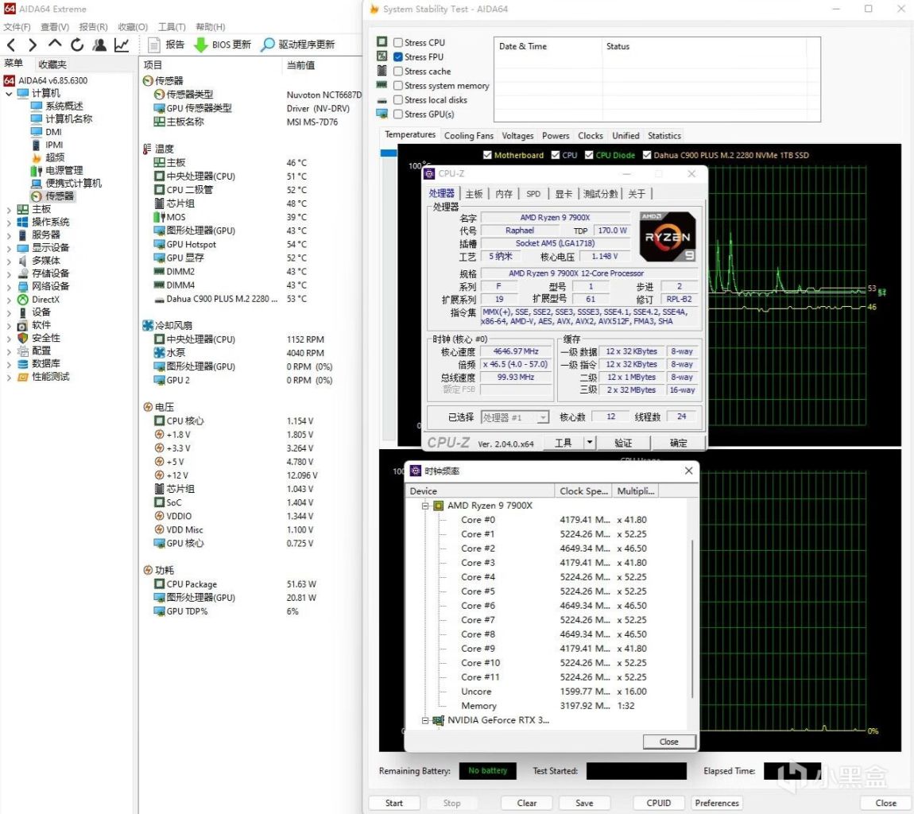Uncheck the Stress FPU checkbox
This screenshot has height=814, width=914.
click(x=398, y=57)
